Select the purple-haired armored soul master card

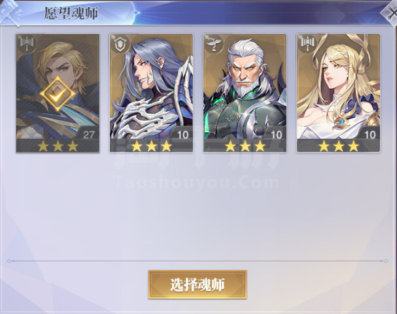pyautogui.click(x=151, y=93)
